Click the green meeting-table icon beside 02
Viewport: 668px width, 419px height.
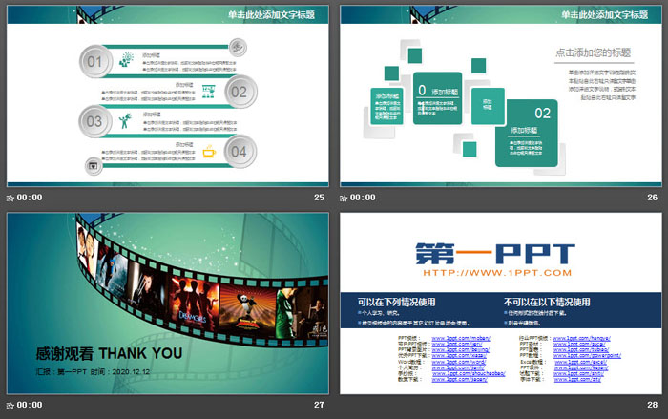tap(208, 92)
